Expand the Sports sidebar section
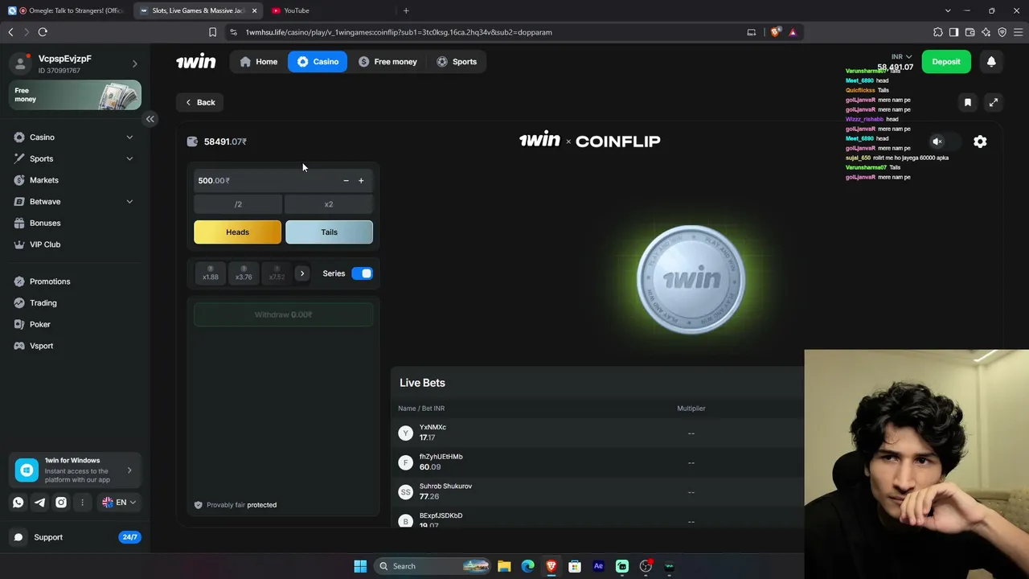This screenshot has width=1029, height=579. 129,158
